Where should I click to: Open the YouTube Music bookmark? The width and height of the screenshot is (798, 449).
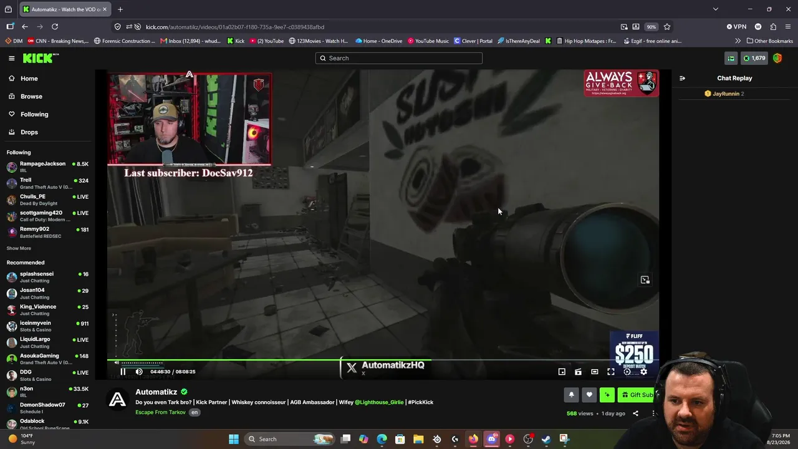coord(428,41)
